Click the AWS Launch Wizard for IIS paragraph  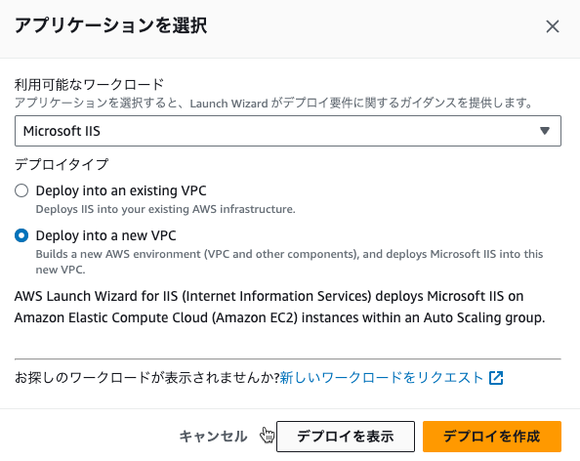click(279, 307)
